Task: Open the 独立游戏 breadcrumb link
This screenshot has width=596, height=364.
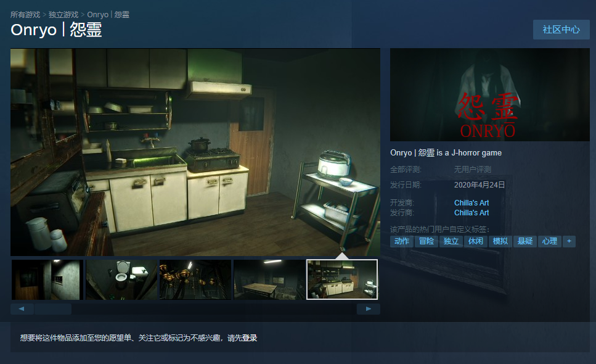Action: click(x=63, y=14)
